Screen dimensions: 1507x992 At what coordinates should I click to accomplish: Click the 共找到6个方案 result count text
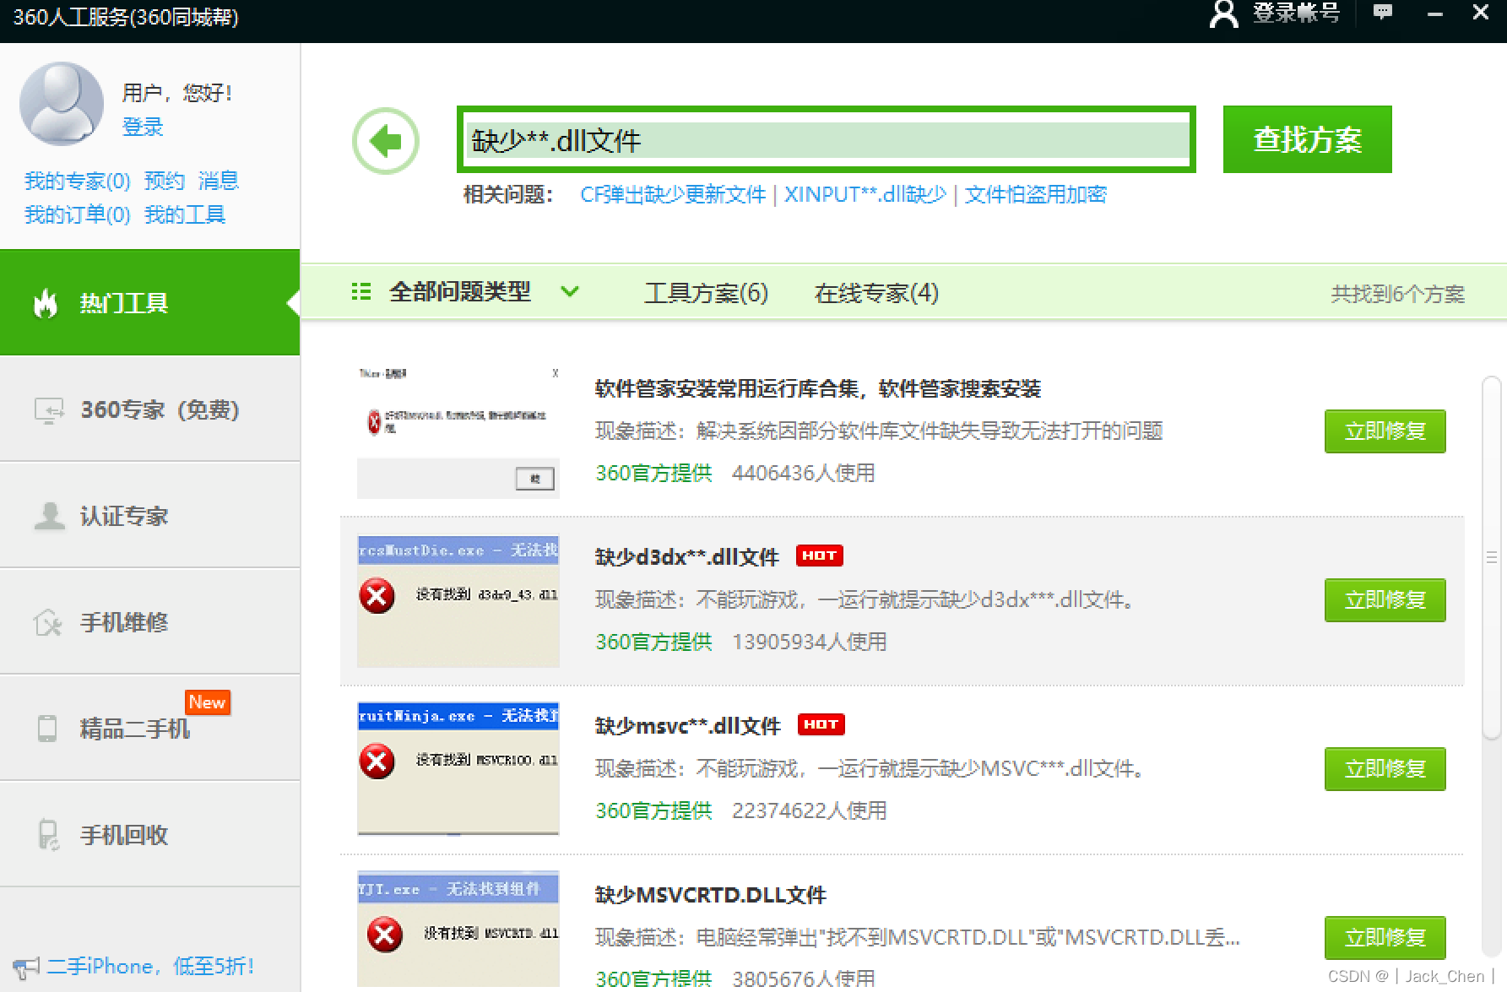click(x=1397, y=294)
